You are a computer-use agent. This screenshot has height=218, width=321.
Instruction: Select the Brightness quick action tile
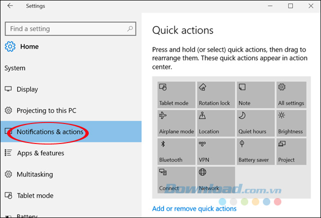[294, 123]
